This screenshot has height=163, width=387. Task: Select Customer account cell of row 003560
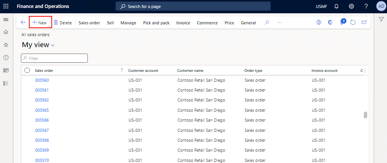point(135,80)
